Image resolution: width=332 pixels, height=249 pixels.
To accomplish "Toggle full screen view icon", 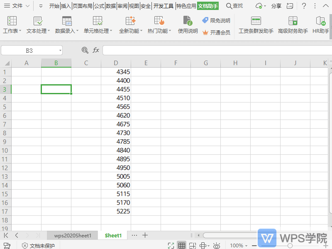I will [x=171, y=246].
